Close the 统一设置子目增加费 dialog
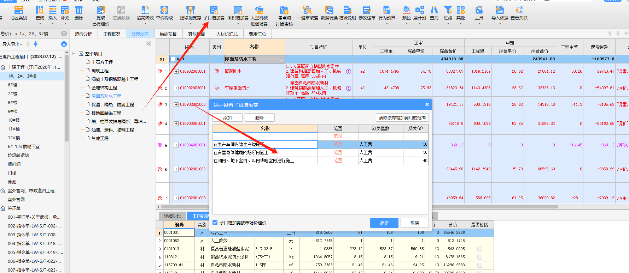The height and width of the screenshot is (273, 629). point(427,104)
